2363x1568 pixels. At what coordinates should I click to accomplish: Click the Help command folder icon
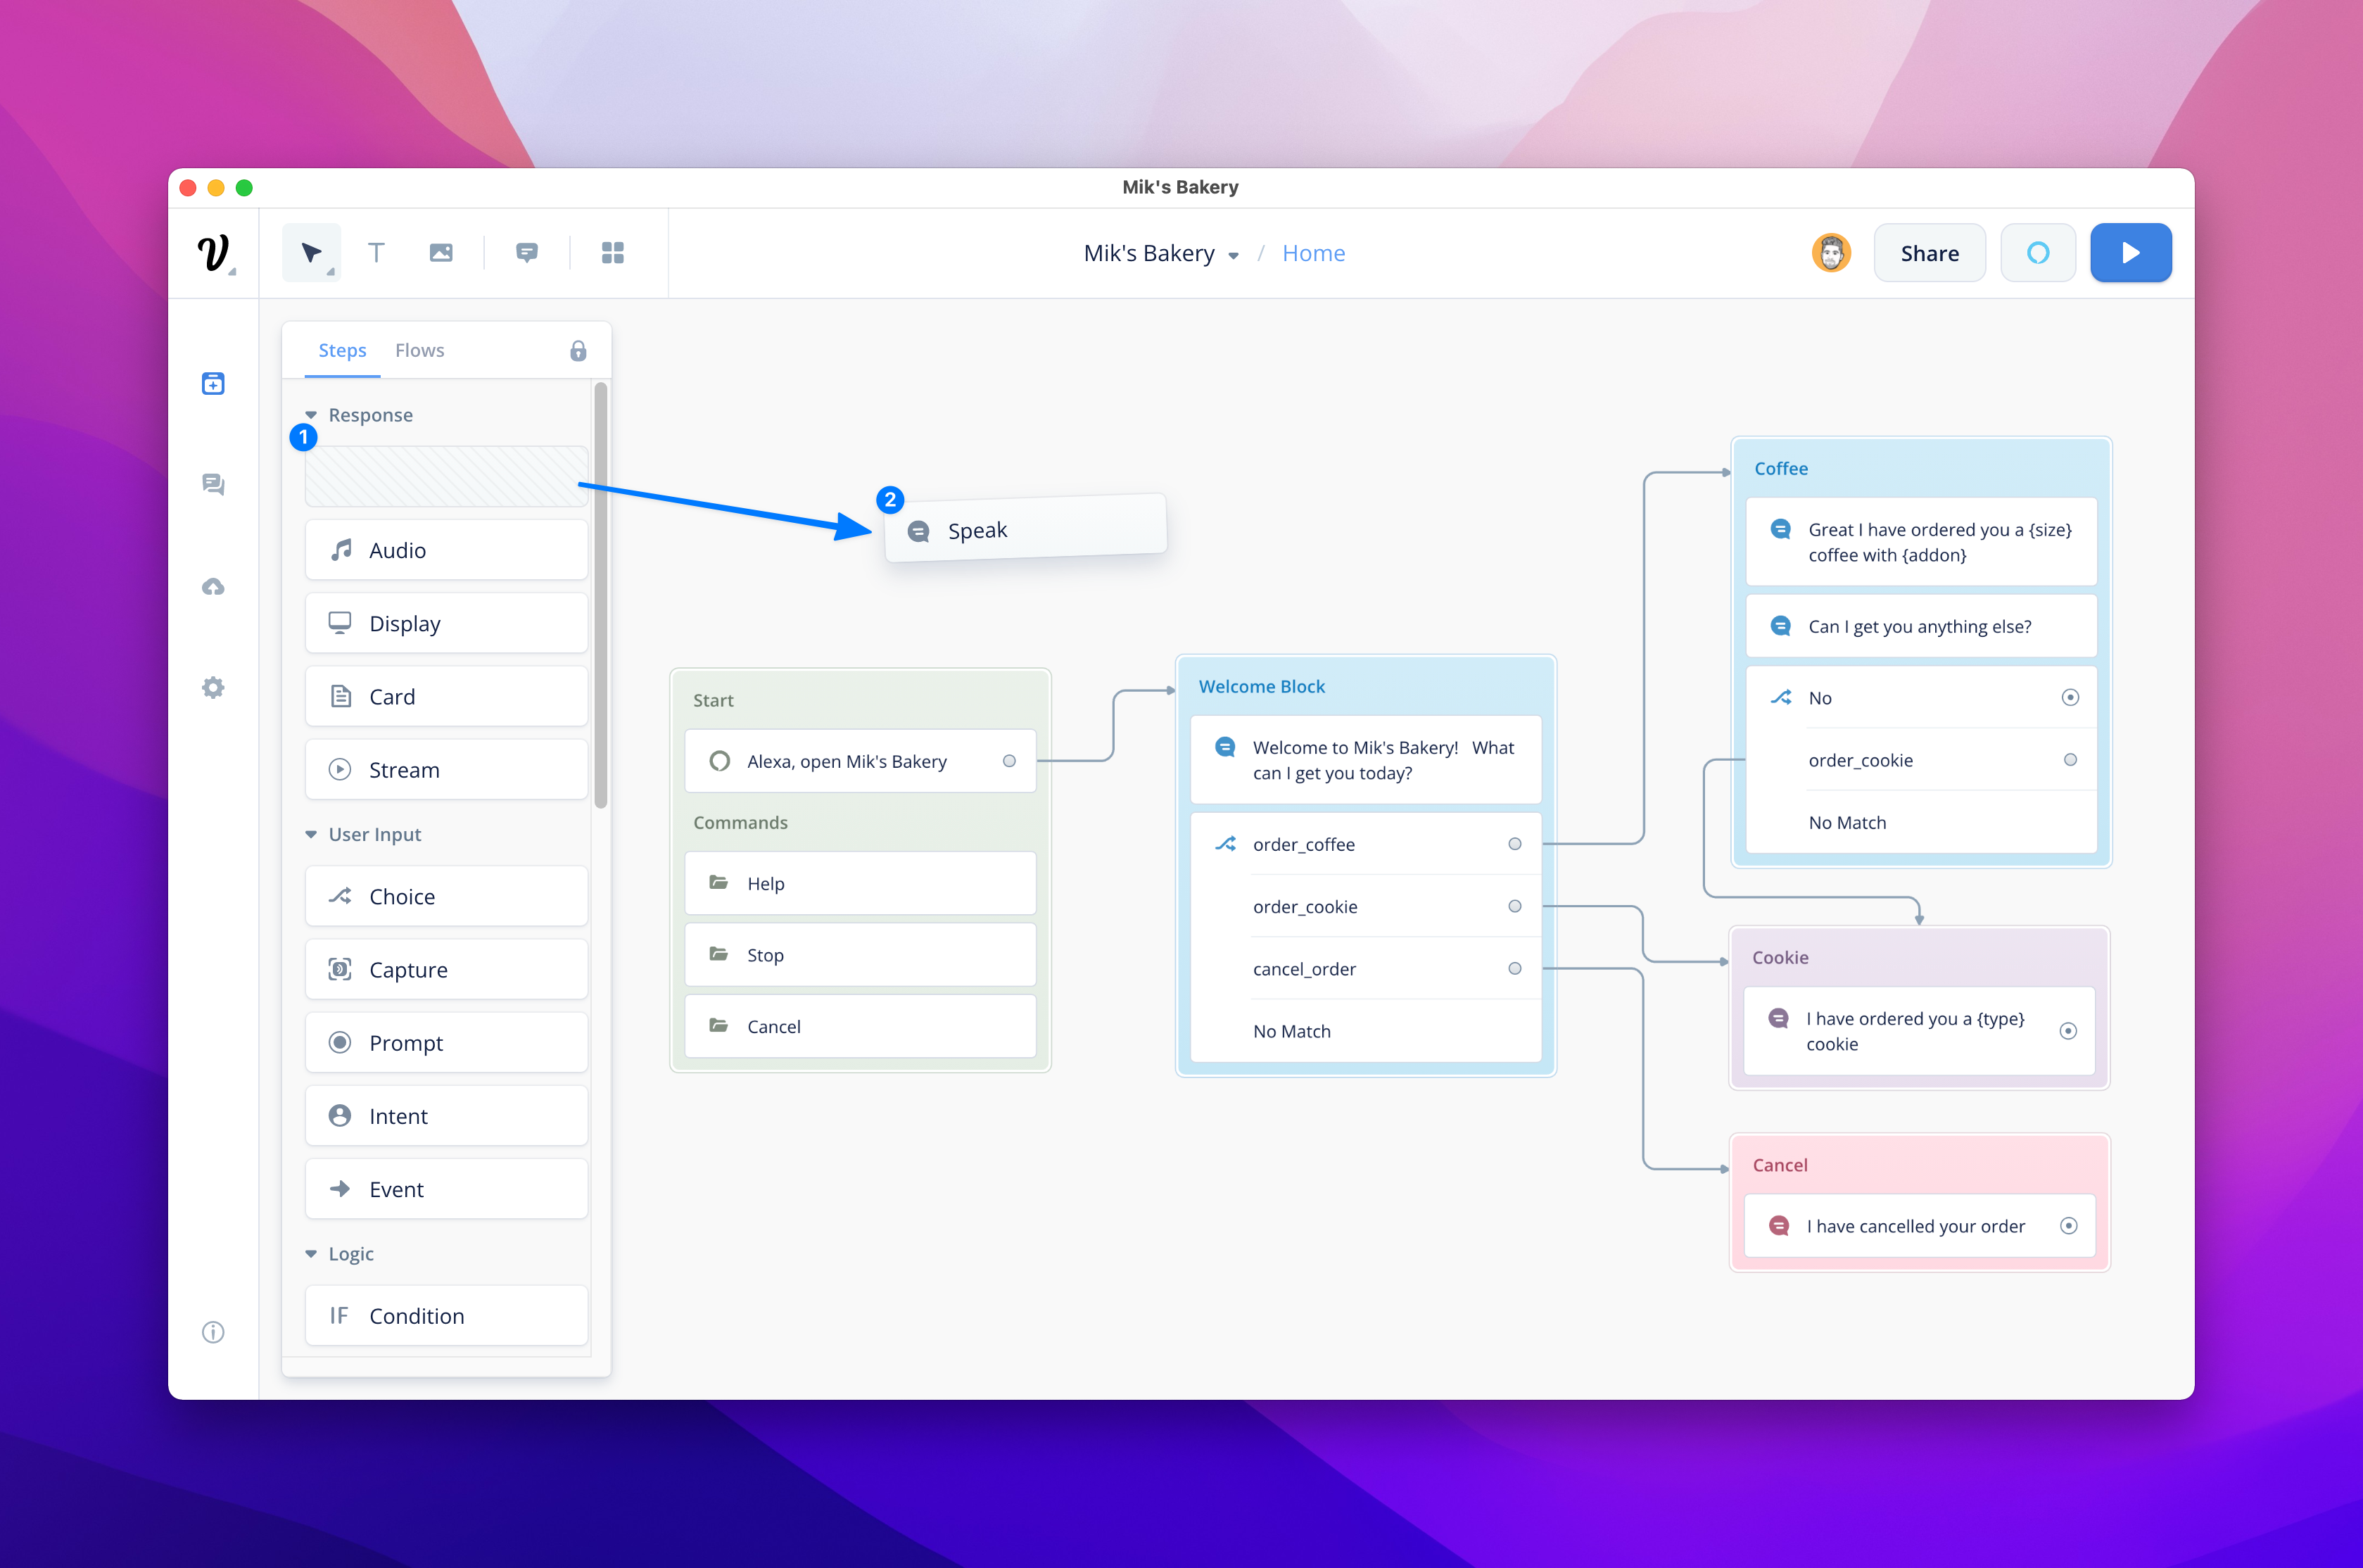point(718,882)
